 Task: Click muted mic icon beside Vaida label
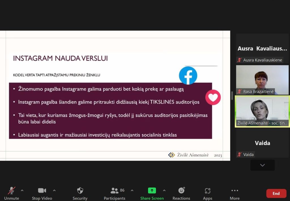click(240, 154)
